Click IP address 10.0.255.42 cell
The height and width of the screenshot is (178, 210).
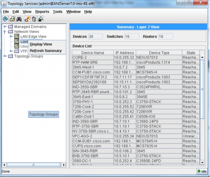[125, 112]
